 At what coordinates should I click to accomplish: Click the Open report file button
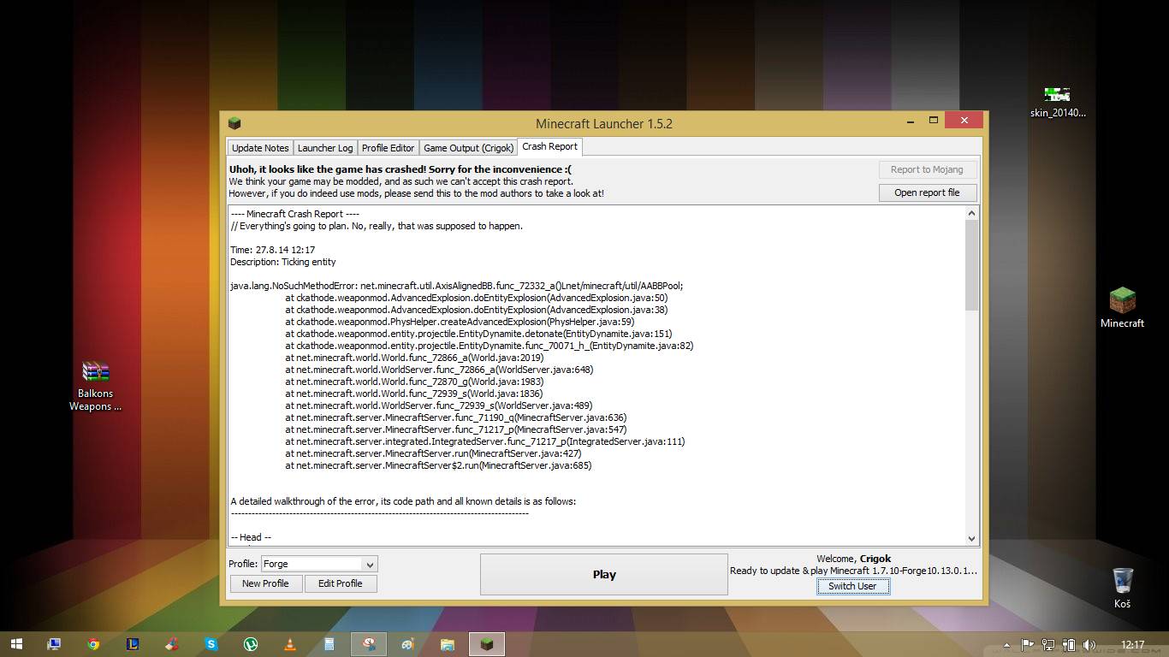tap(927, 192)
